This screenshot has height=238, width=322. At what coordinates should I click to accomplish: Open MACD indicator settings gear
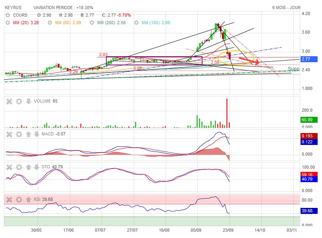(x=19, y=134)
